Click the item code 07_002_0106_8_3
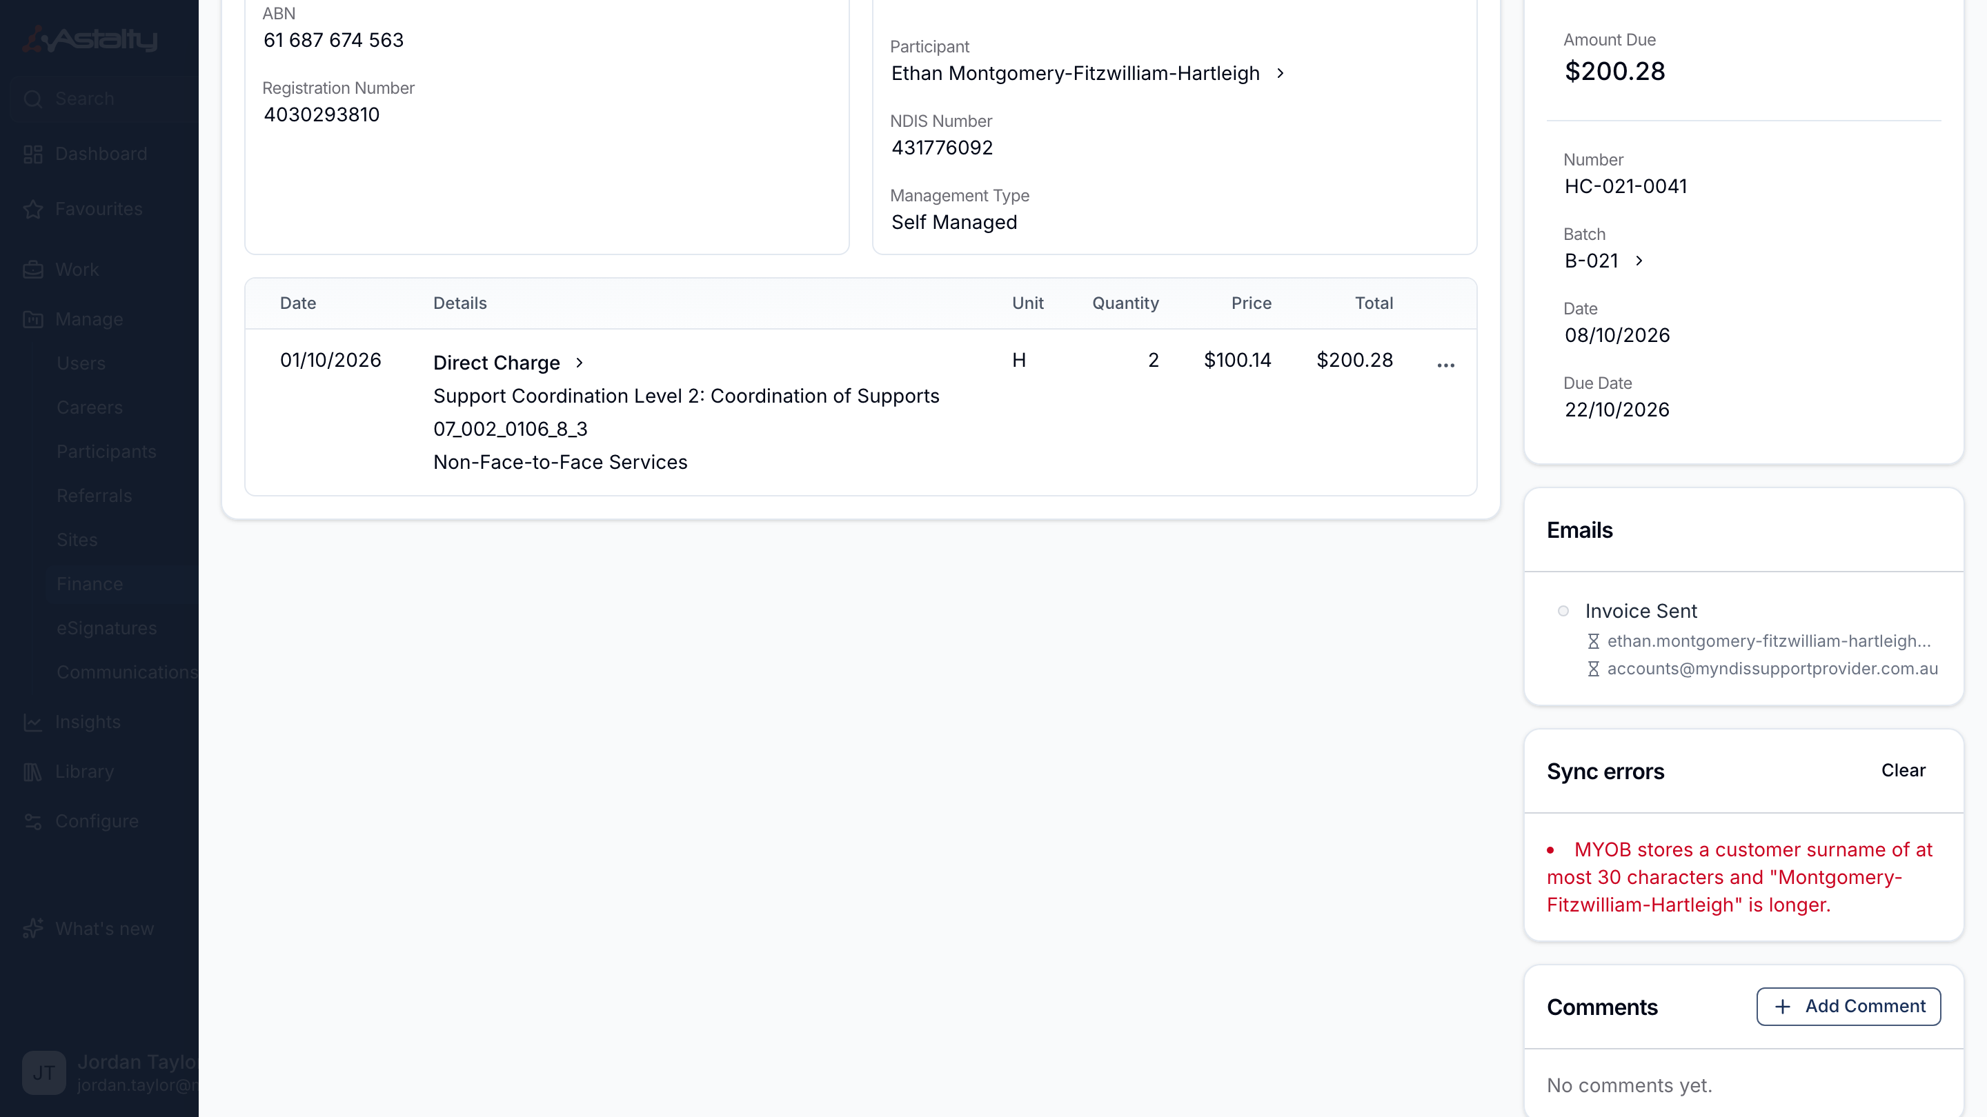 [x=511, y=430]
